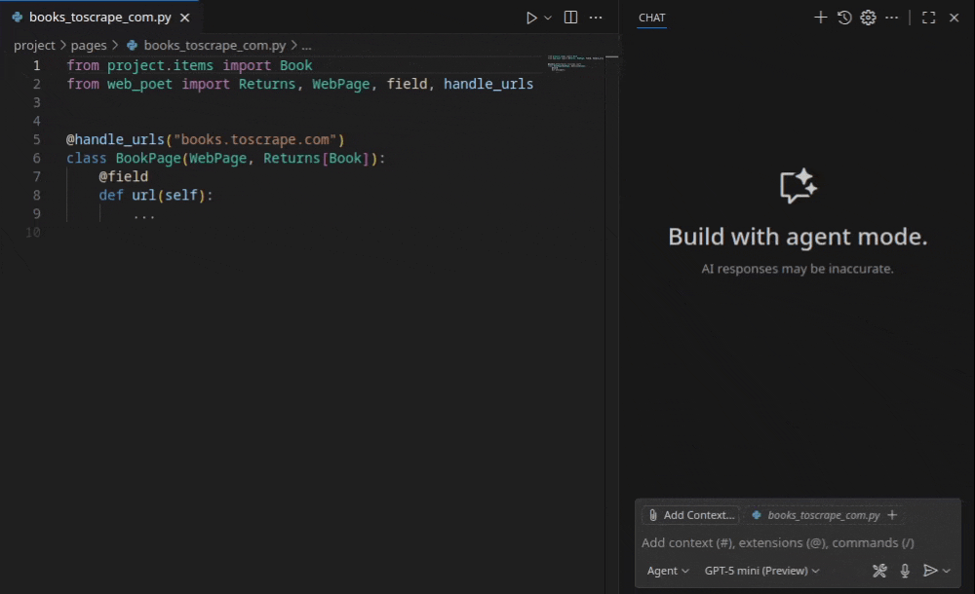
Task: Open pages in the breadcrumb path
Action: 89,45
